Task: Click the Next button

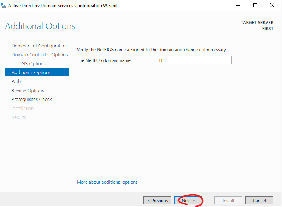Action: click(x=188, y=200)
